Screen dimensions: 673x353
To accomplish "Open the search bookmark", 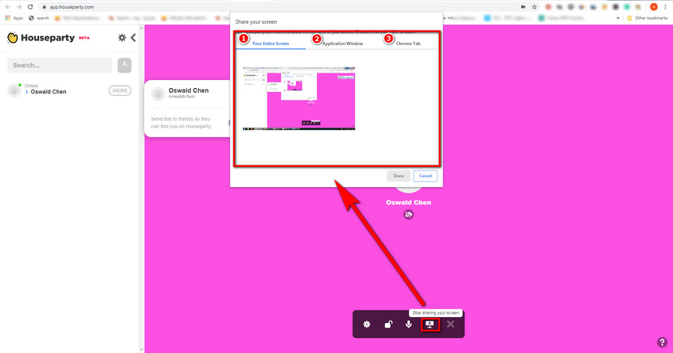I will coord(39,18).
